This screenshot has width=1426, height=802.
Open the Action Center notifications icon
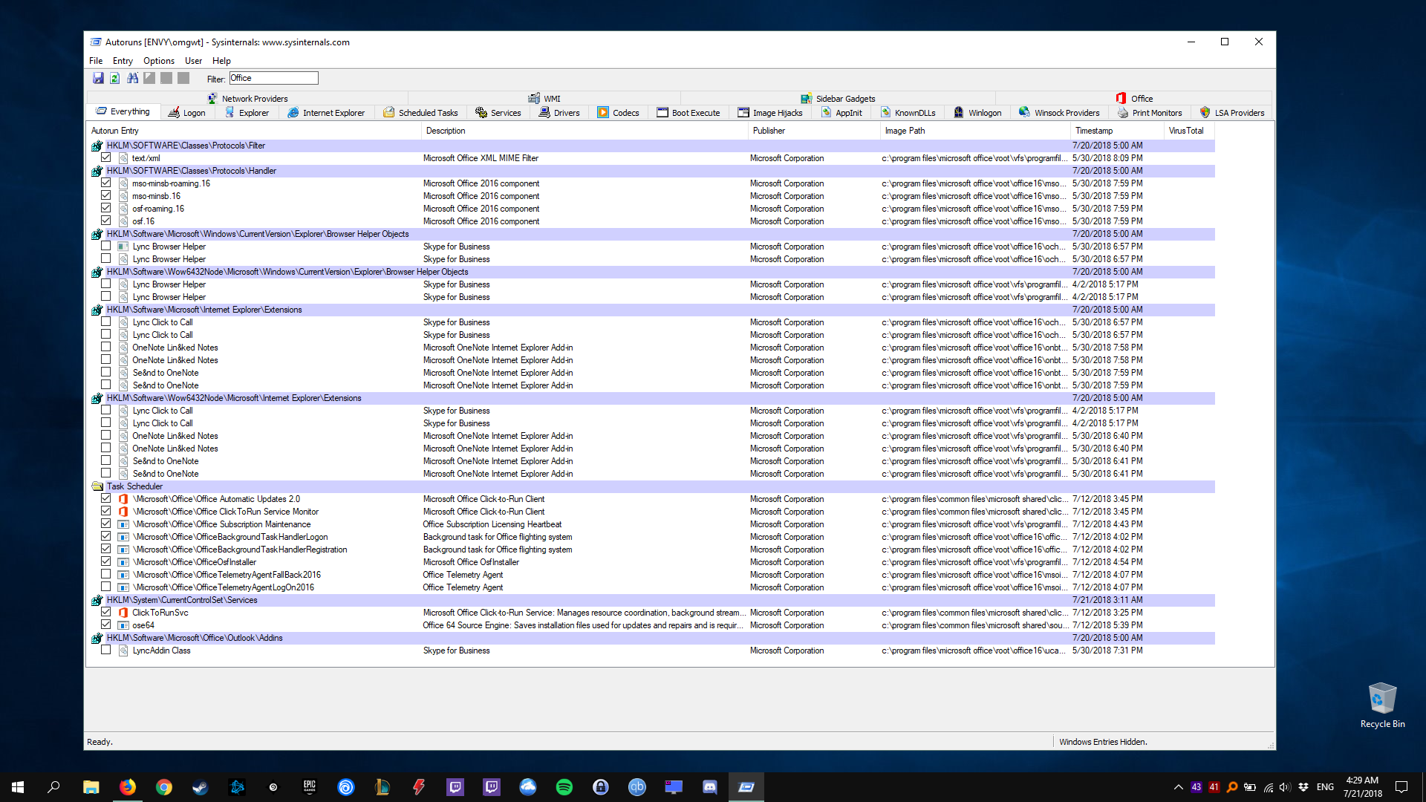tap(1401, 787)
